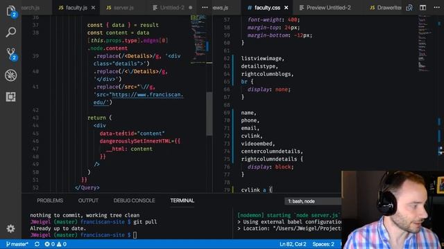Click 'const { data } = result' line
Image resolution: width=444 pixels, height=249 pixels.
click(123, 25)
